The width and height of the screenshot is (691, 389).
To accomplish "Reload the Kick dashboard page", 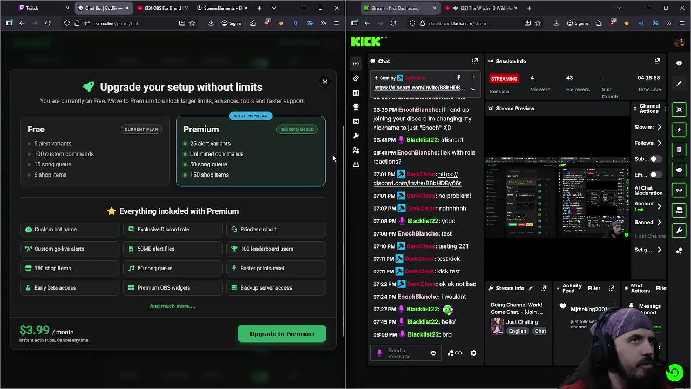I will coord(393,23).
